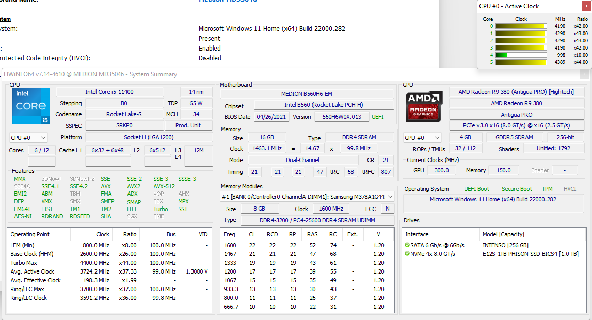592x320 pixels.
Task: Click the AVX-512 feature flag
Action: click(164, 186)
